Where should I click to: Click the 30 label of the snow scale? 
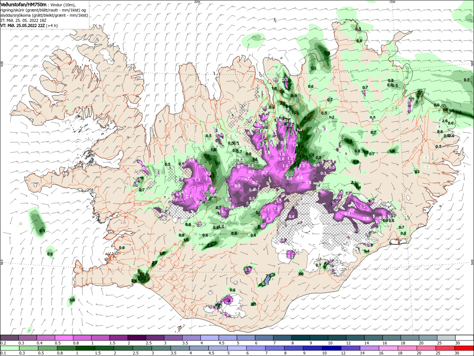(458, 343)
